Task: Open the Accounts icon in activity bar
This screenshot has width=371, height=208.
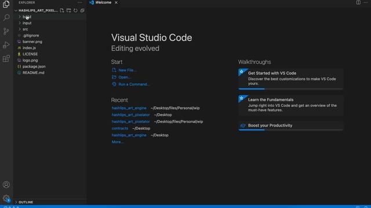Action: (x=6, y=185)
